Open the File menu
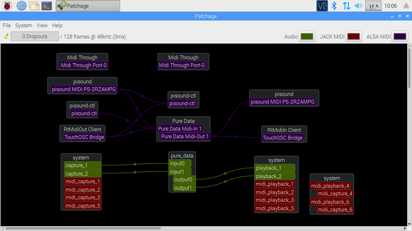Screen dimensions: 412x231 coord(7,25)
